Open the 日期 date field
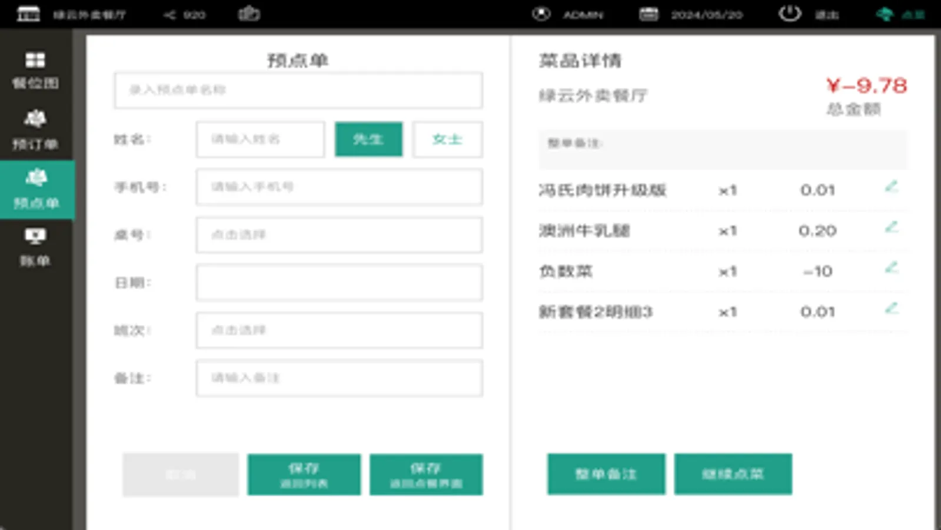 click(x=339, y=283)
